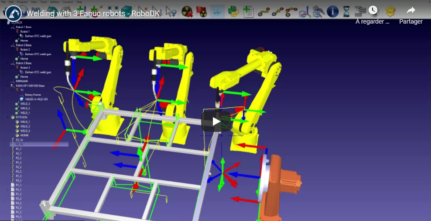Click the teal isometric view cube icon
Screen dimensions: 431x221
coord(126,11)
